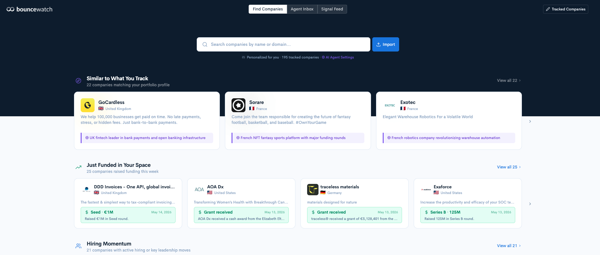This screenshot has width=600, height=255.
Task: Click the Seed €1M funding badge
Action: (128, 215)
